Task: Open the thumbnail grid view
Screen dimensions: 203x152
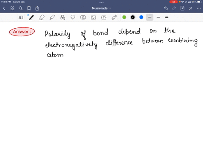Action: point(12,8)
